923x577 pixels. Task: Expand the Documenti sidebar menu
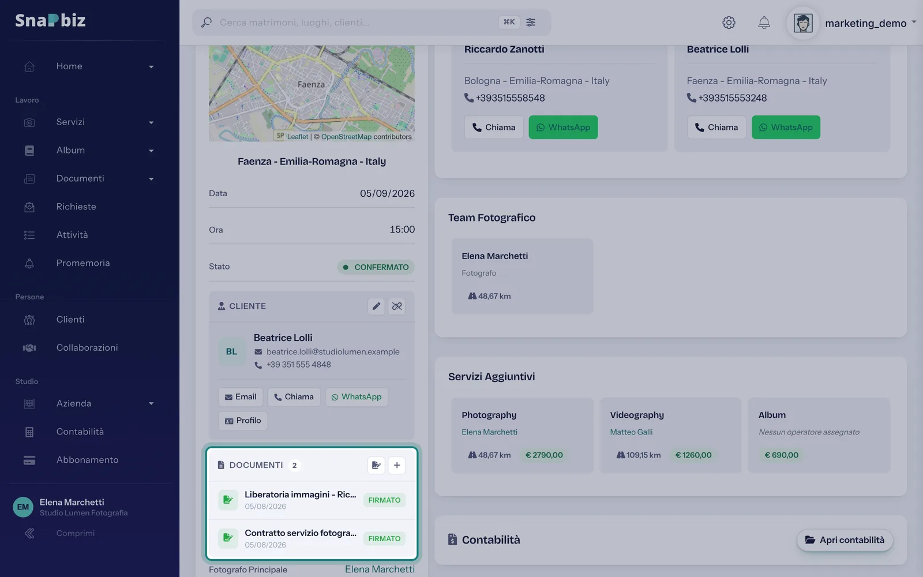(89, 179)
